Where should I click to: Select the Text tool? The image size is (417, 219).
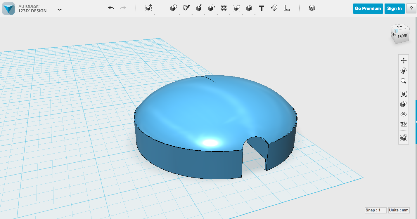tap(261, 8)
